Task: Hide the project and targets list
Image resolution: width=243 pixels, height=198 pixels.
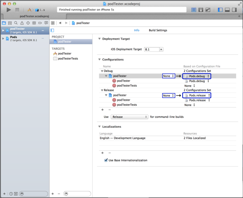Action: click(52, 30)
